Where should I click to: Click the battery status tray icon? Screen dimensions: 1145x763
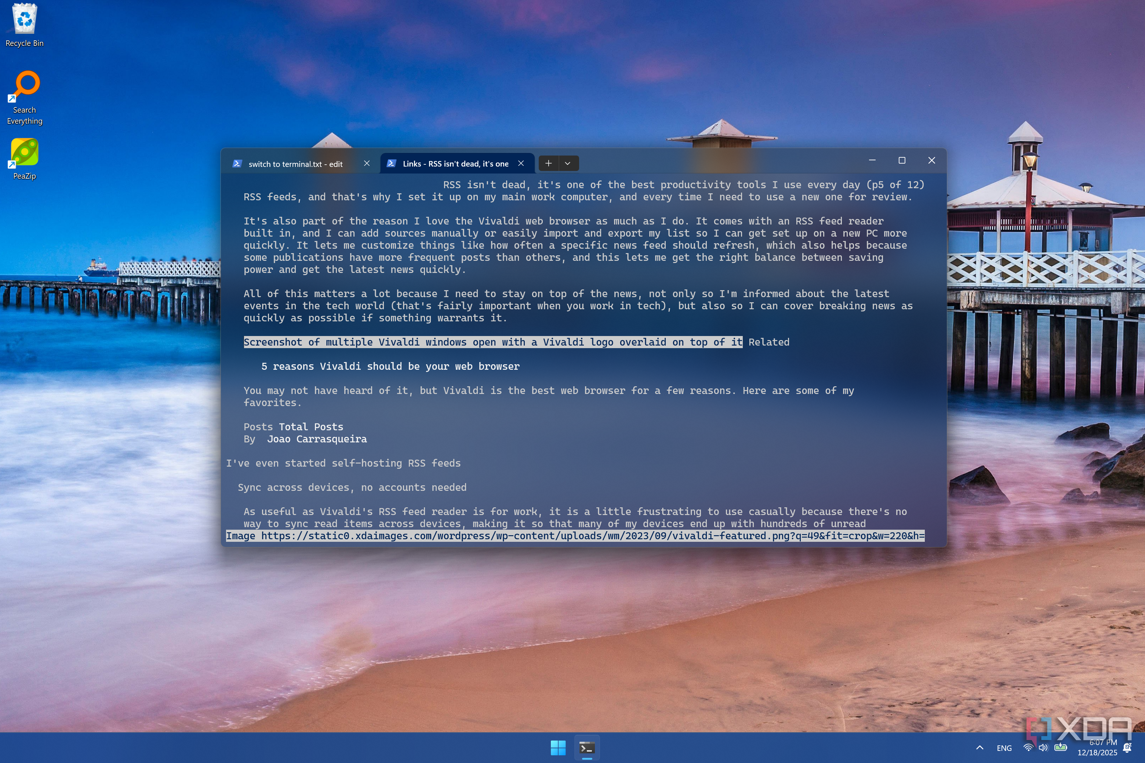point(1061,748)
